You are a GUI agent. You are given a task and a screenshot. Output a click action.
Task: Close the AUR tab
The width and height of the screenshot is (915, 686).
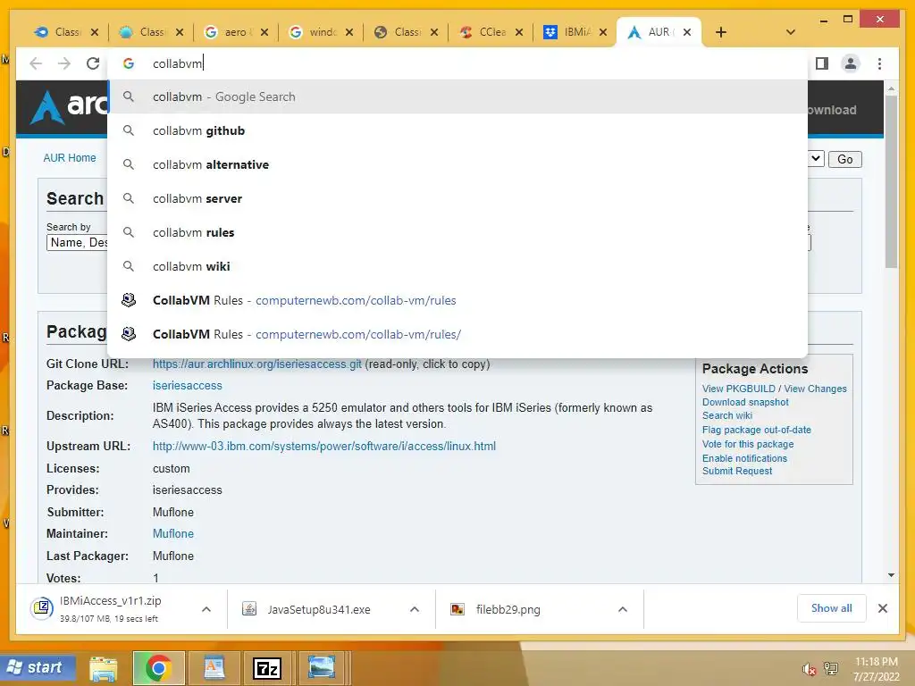687,32
